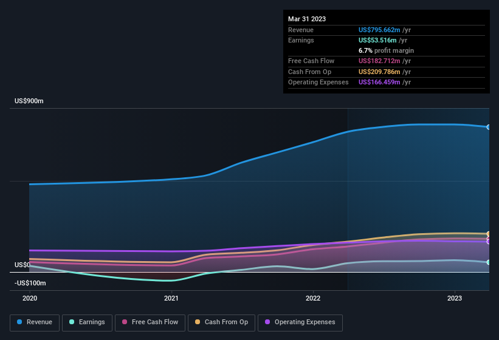Screen dimensions: 499x340
Task: Click the 2021 x-axis label
Action: [x=171, y=298]
